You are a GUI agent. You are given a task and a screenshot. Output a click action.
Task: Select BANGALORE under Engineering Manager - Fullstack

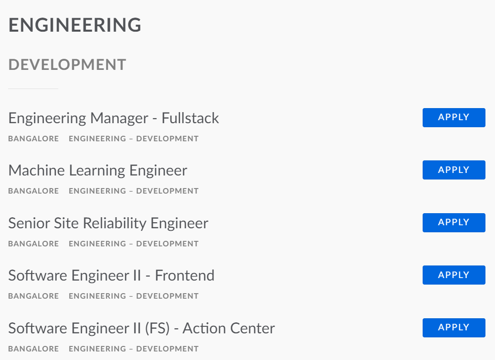(x=33, y=138)
